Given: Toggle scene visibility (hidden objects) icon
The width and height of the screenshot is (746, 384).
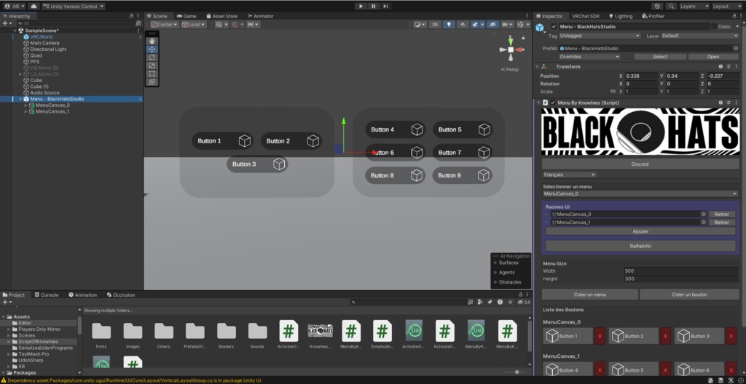Looking at the screenshot, I should tap(493, 24).
